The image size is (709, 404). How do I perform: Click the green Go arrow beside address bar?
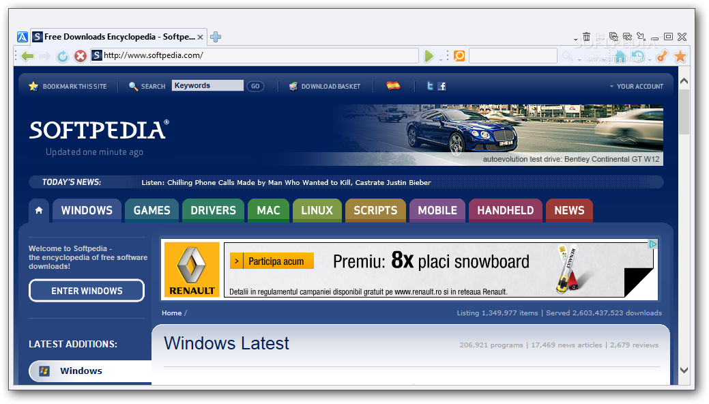coord(429,56)
